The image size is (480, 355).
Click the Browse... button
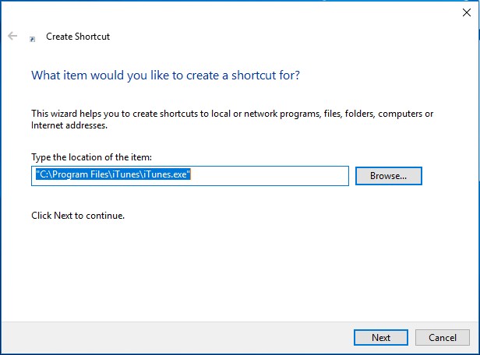[x=388, y=176]
